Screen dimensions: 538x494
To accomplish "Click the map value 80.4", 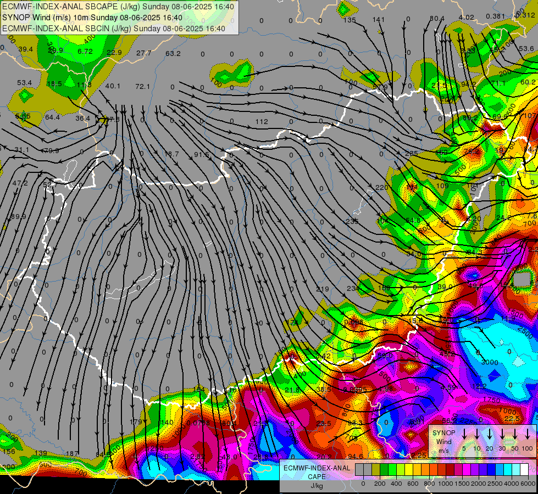I will 437,19.
